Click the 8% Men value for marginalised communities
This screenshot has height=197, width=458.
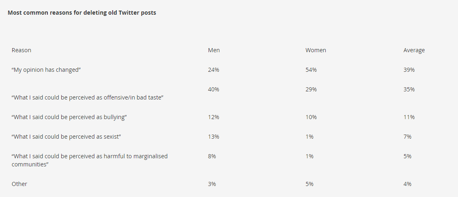point(212,156)
